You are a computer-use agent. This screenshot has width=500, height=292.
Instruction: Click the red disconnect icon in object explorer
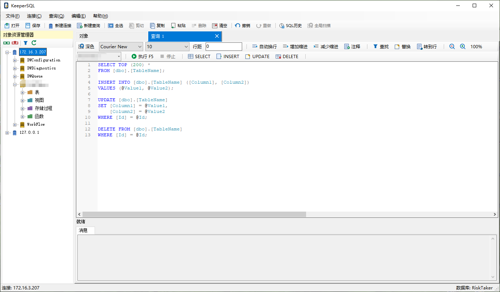[x=15, y=43]
